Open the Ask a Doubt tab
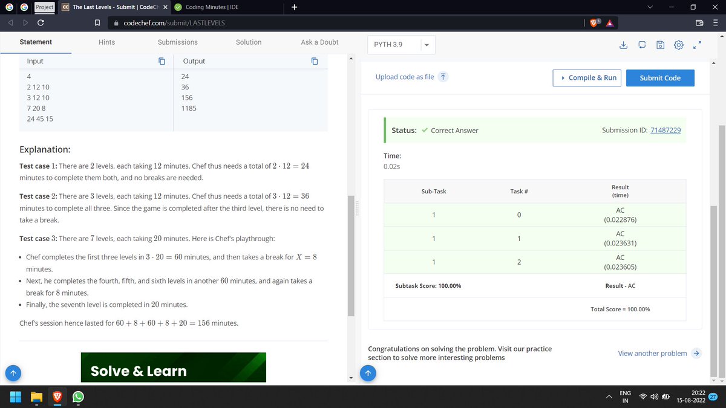This screenshot has height=408, width=726. [319, 42]
